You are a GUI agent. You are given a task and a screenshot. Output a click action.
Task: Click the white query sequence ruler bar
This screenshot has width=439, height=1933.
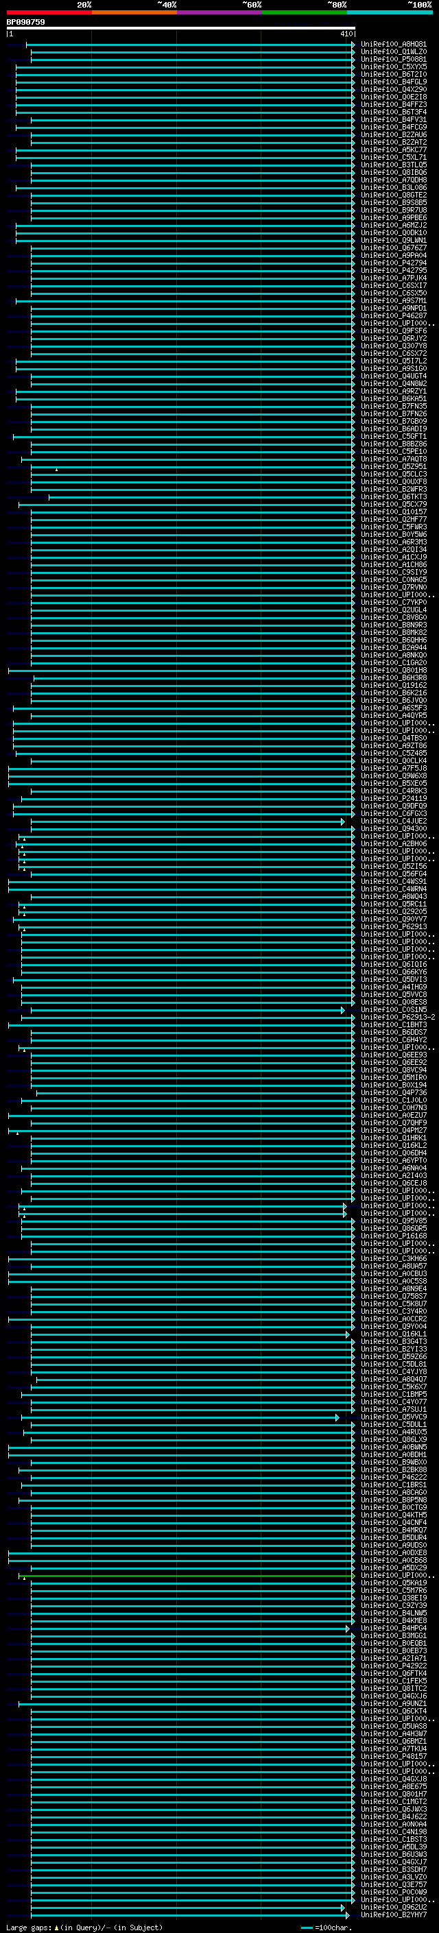pyautogui.click(x=181, y=27)
